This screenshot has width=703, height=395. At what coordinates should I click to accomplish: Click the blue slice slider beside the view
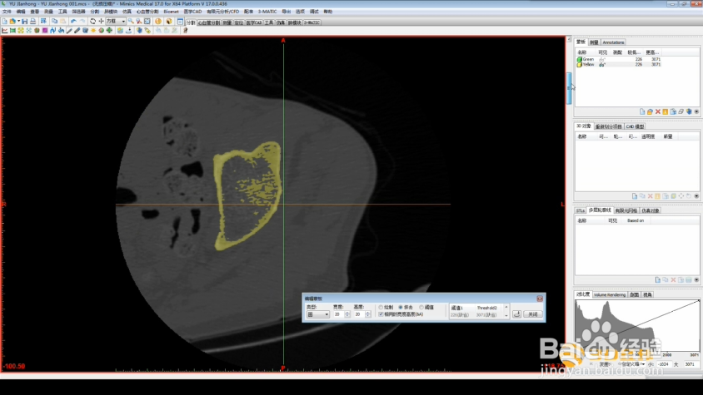pyautogui.click(x=569, y=88)
